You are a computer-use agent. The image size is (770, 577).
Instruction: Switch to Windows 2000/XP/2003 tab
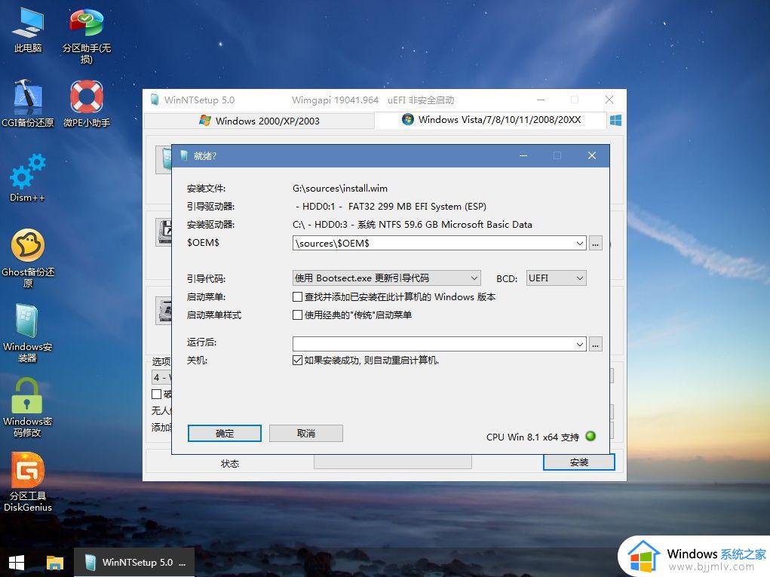[x=259, y=121]
